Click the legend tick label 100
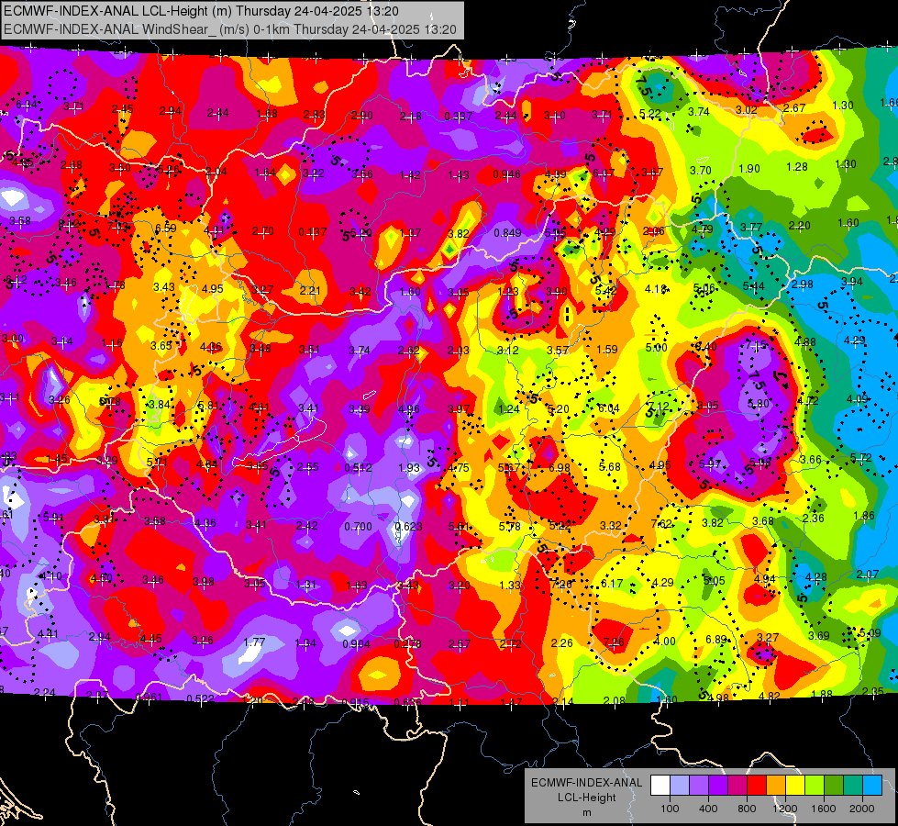The image size is (898, 826). click(670, 809)
